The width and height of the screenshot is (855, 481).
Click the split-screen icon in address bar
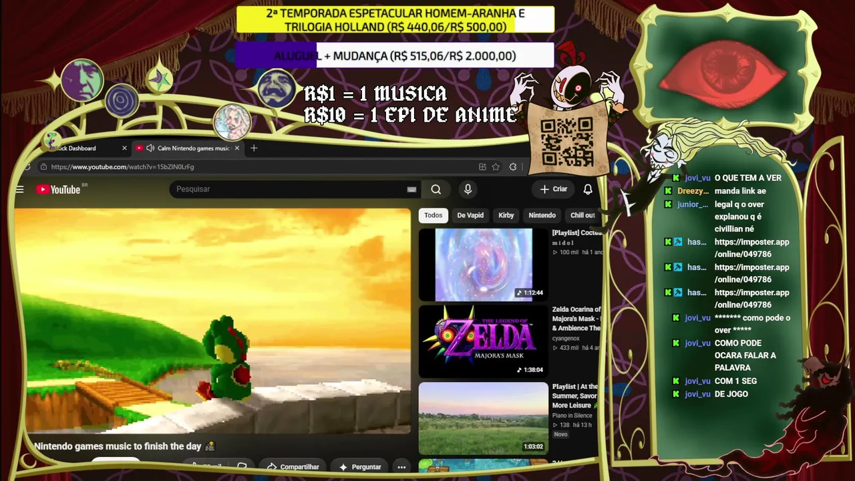click(x=482, y=167)
